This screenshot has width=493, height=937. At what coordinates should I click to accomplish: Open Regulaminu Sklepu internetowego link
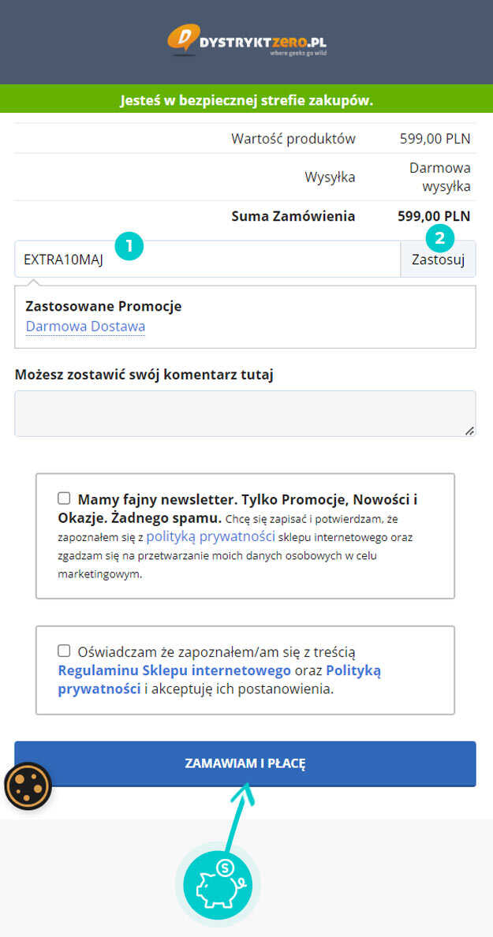tap(174, 670)
